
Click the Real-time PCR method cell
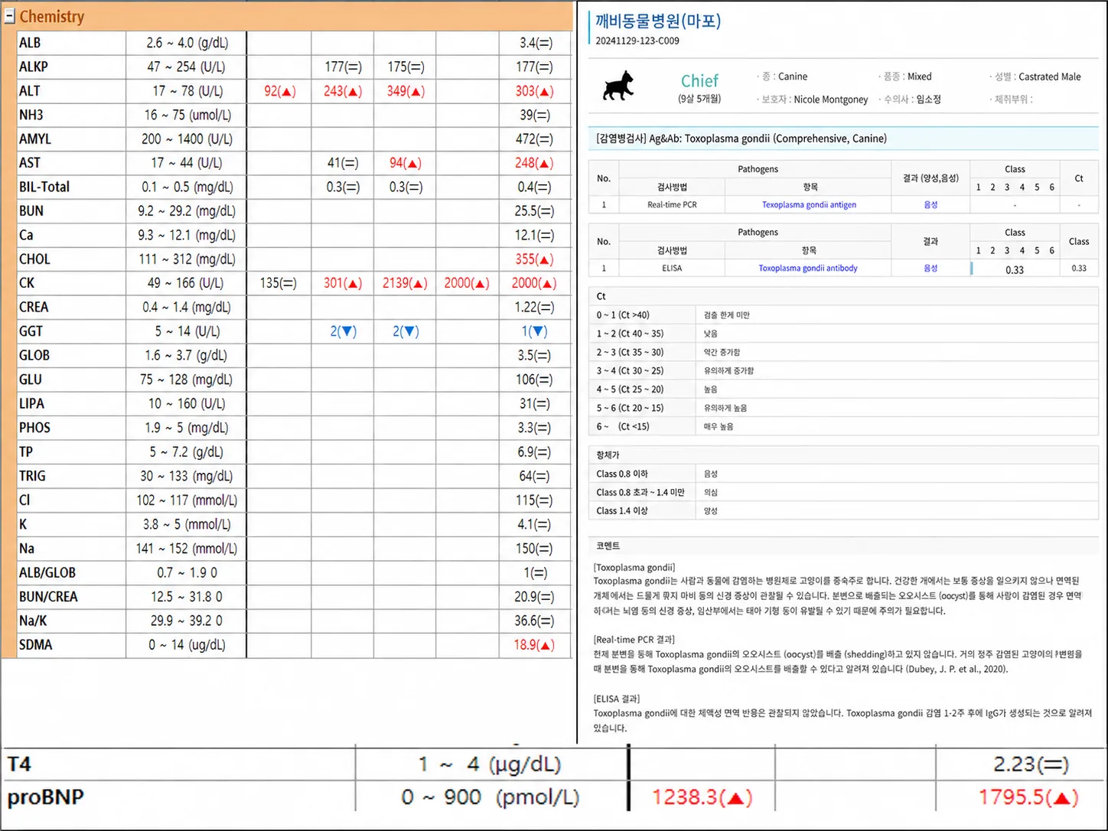(672, 204)
